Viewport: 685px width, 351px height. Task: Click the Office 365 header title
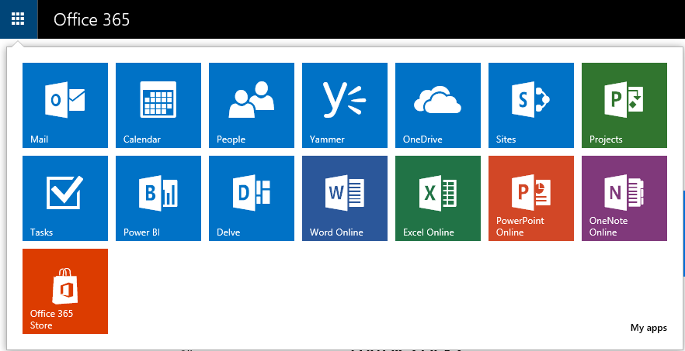(x=92, y=19)
